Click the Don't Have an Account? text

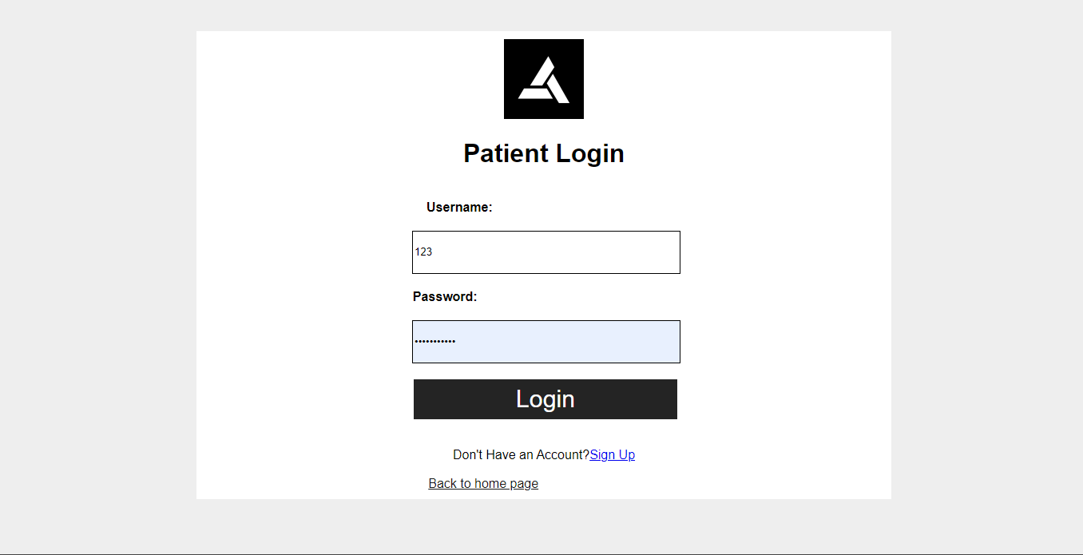[521, 454]
